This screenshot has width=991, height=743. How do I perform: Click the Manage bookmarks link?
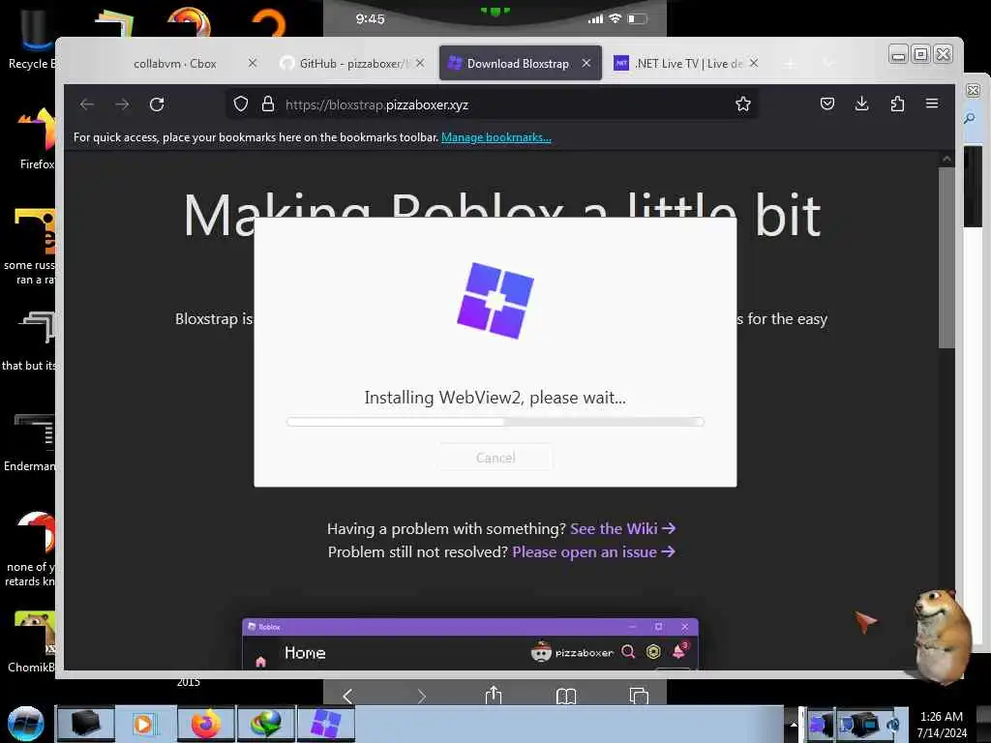(x=496, y=137)
